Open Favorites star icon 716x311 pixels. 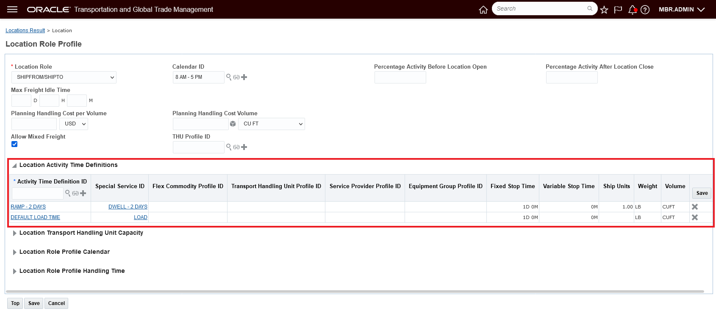point(604,10)
